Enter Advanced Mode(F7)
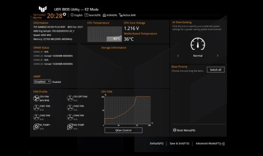263x156 pixels. tap(210, 144)
